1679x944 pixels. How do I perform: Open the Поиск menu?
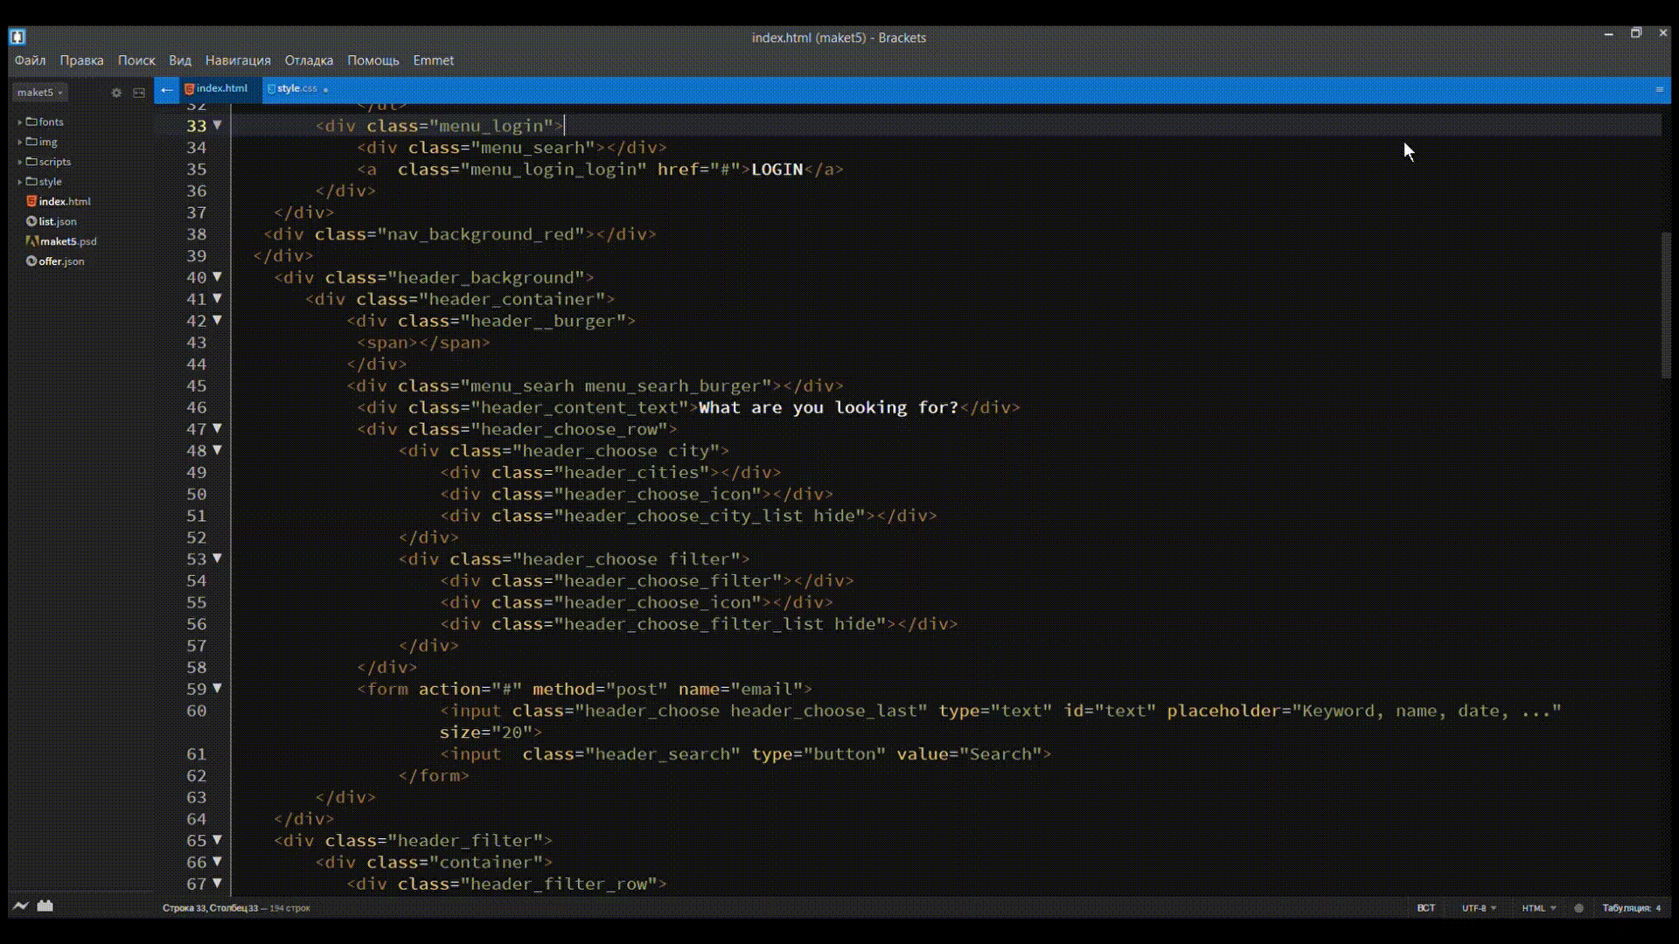[136, 60]
